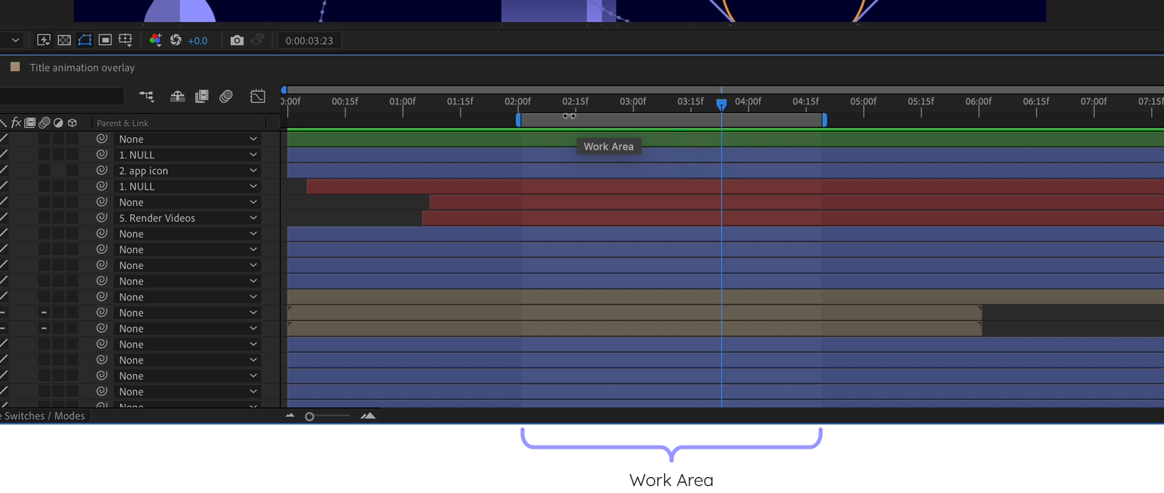1164x493 pixels.
Task: Click the parent pick whip next to NULL
Action: 101,154
